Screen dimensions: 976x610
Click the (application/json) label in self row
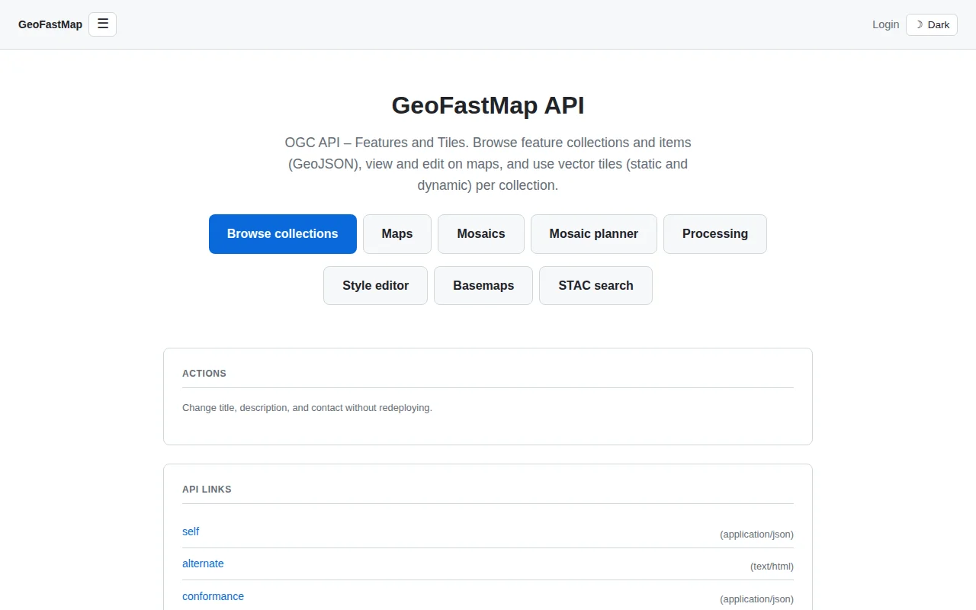pyautogui.click(x=756, y=535)
